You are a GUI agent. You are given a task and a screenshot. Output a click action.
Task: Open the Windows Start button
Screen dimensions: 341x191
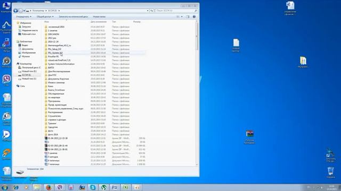(x=5, y=187)
